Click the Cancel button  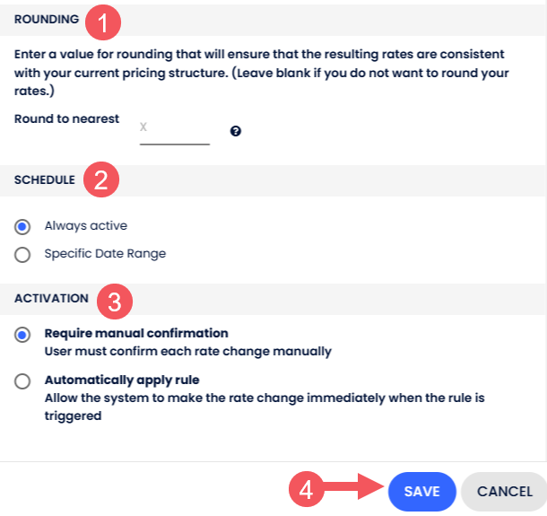(505, 492)
